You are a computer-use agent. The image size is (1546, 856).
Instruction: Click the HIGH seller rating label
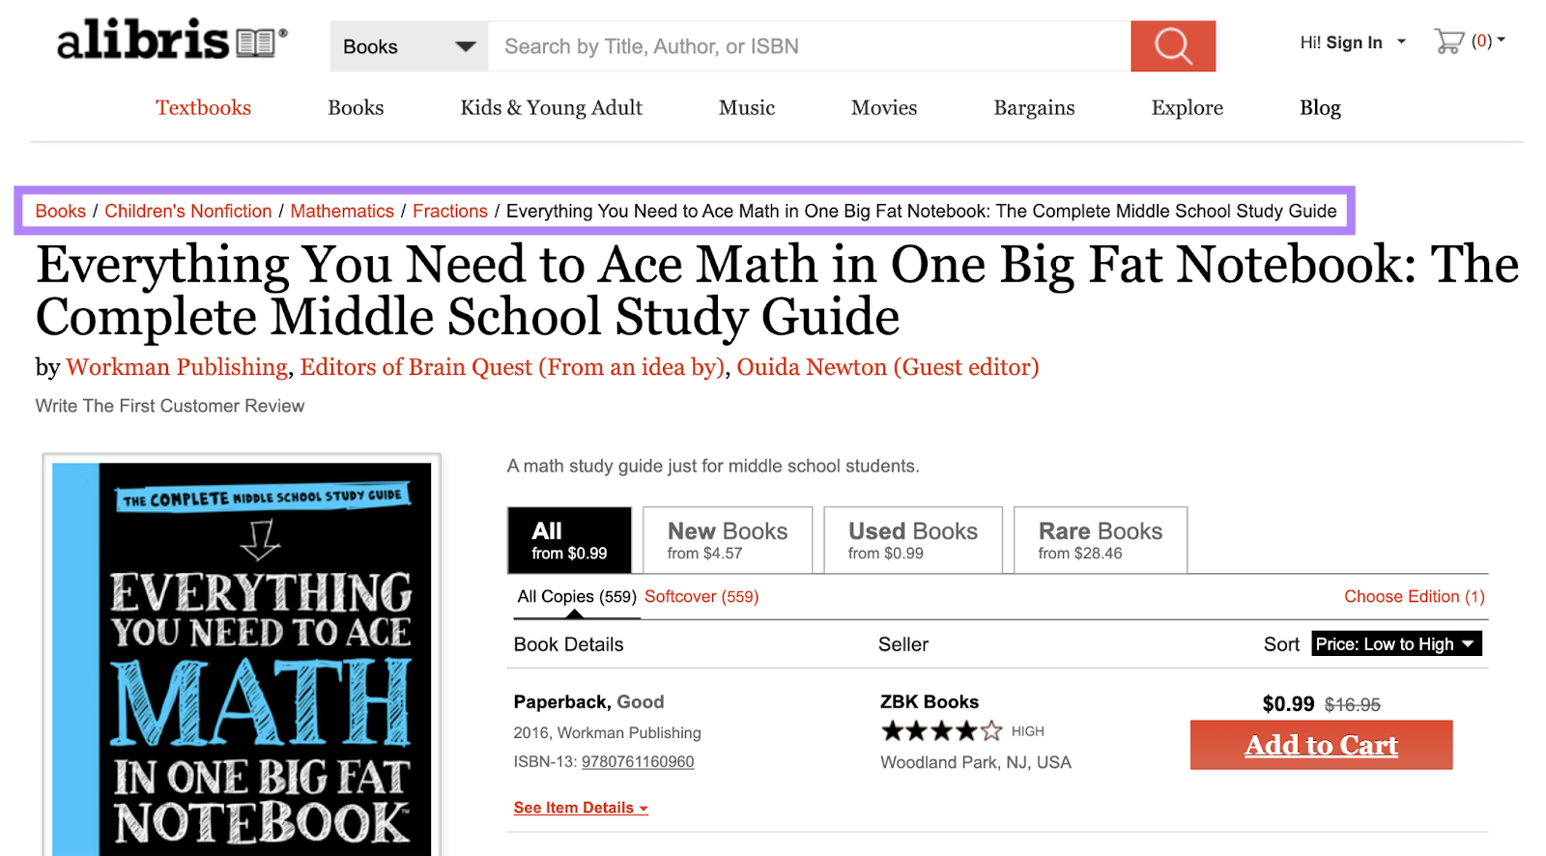[1028, 731]
